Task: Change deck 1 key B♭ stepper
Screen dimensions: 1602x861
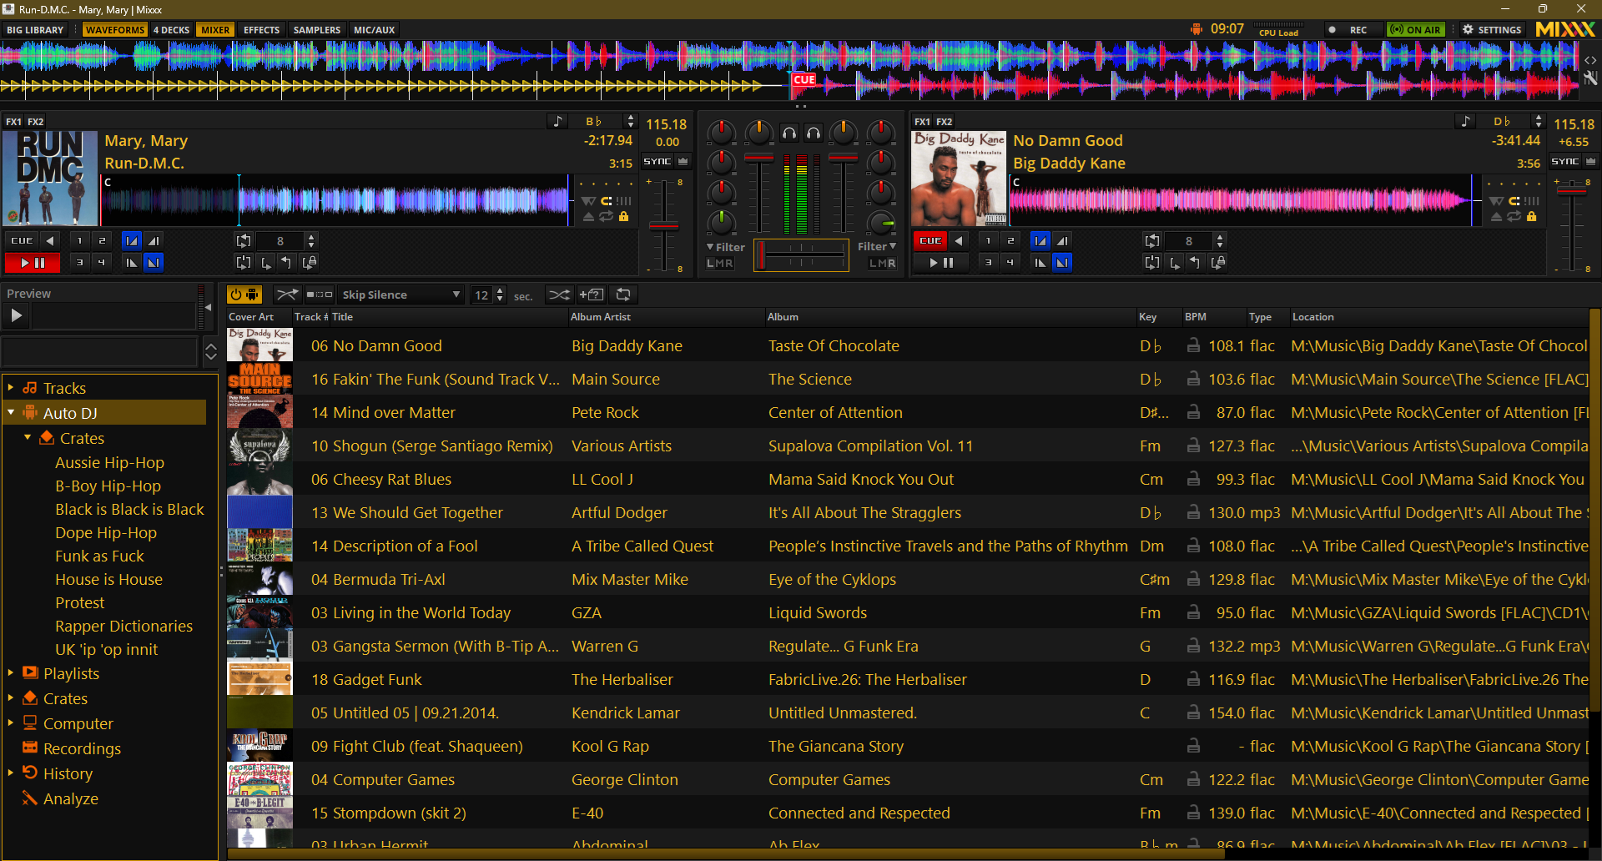Action: tap(631, 121)
